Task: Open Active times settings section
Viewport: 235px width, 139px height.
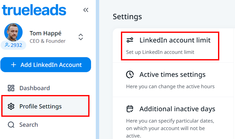Action: coord(172,75)
